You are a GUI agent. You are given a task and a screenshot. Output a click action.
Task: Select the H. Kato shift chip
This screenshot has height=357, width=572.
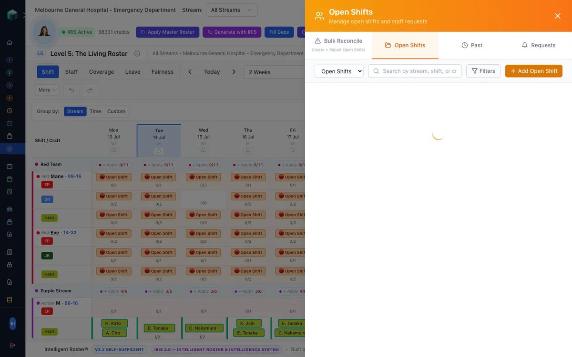(x=114, y=323)
